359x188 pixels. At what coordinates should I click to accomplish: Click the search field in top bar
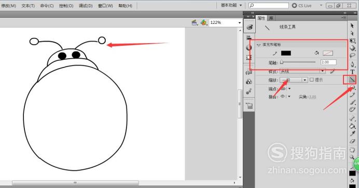pos(269,5)
